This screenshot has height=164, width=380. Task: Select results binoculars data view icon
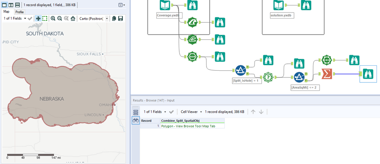pos(136,120)
